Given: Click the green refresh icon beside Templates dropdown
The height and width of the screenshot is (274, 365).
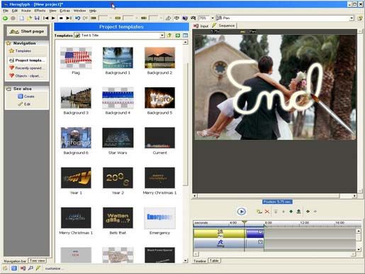Looking at the screenshot, I should pos(178,35).
